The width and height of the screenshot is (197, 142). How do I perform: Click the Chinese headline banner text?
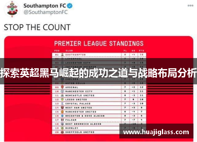[98, 73]
